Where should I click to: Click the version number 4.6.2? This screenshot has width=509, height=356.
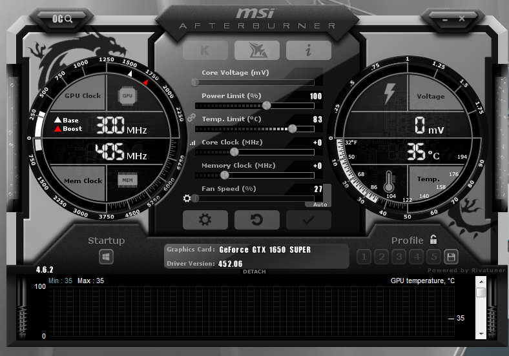45,270
